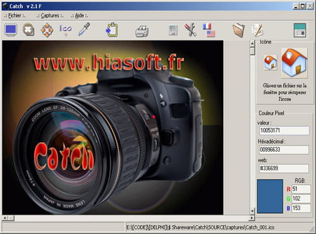Click the clipboard copy icon

coord(112,30)
